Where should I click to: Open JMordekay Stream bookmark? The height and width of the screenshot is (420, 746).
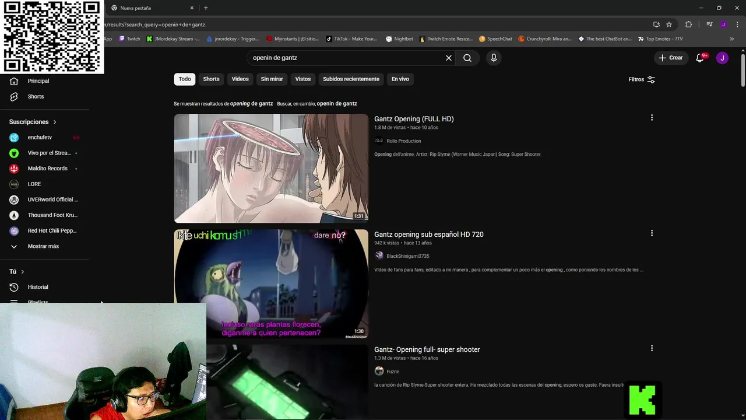point(173,39)
